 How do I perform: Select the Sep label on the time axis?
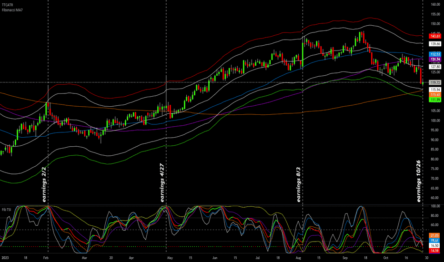345,258
